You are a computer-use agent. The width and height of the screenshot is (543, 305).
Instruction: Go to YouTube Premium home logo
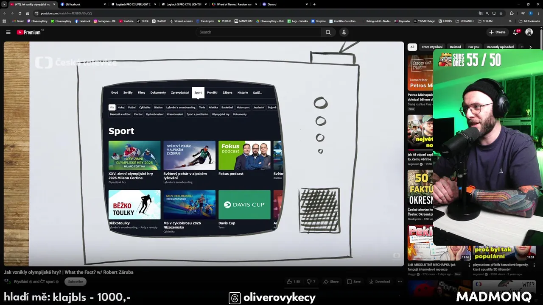point(29,32)
